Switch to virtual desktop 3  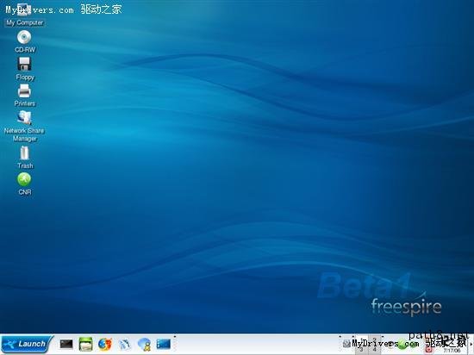tap(361, 350)
